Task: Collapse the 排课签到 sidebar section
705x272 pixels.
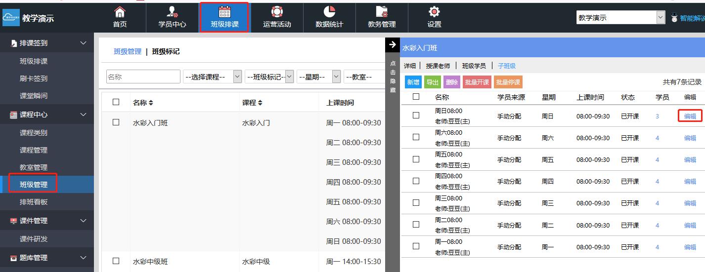Action: pos(83,43)
